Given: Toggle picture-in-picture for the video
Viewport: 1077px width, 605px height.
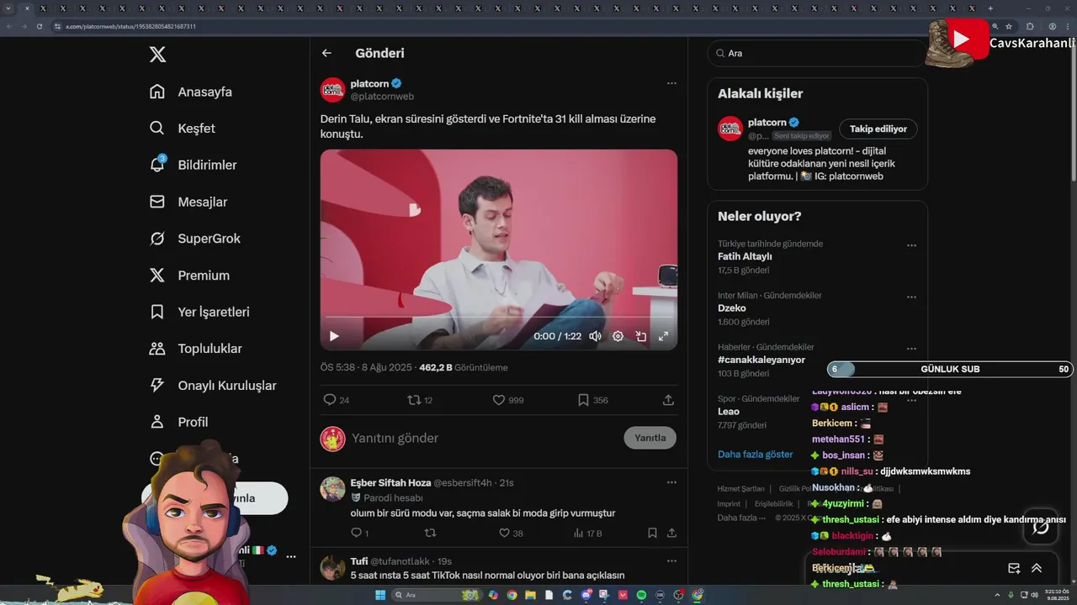Looking at the screenshot, I should point(640,336).
